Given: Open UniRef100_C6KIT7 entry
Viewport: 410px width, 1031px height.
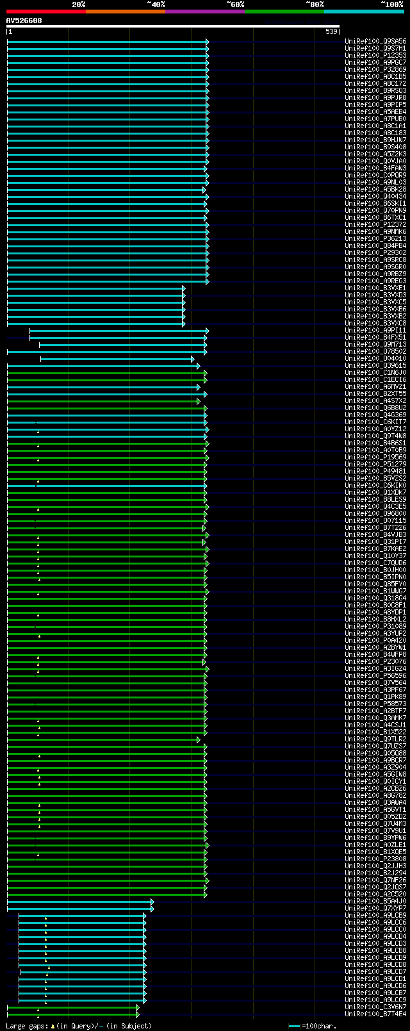Looking at the screenshot, I should coord(375,422).
